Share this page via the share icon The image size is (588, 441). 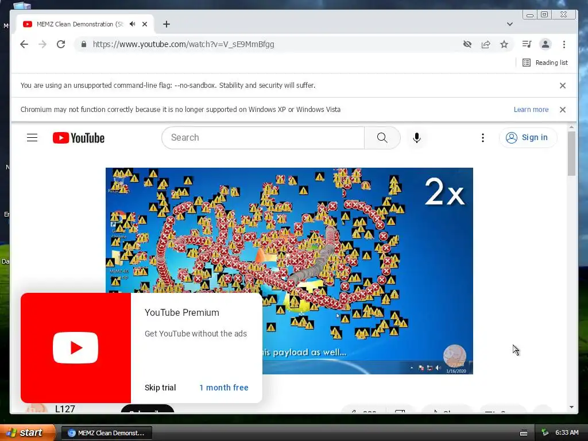point(486,44)
